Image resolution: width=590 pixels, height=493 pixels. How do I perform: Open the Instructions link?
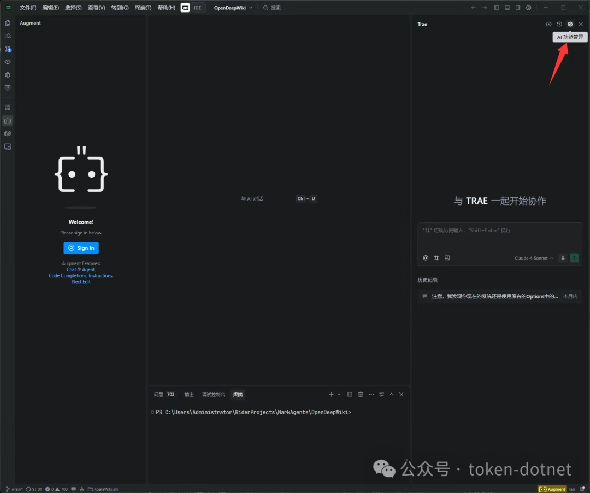(101, 275)
